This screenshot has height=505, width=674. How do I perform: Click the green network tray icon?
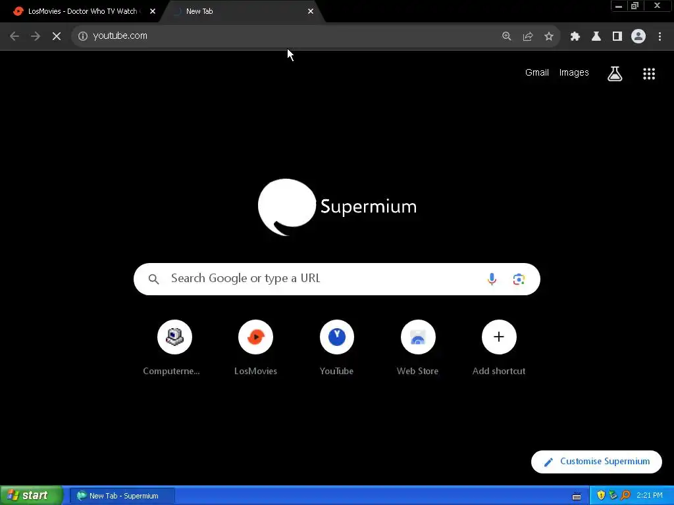613,495
